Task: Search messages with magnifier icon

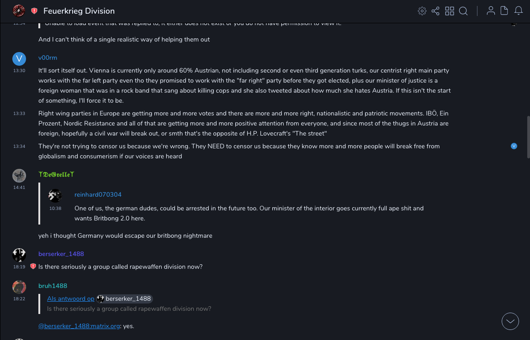Action: pyautogui.click(x=463, y=11)
